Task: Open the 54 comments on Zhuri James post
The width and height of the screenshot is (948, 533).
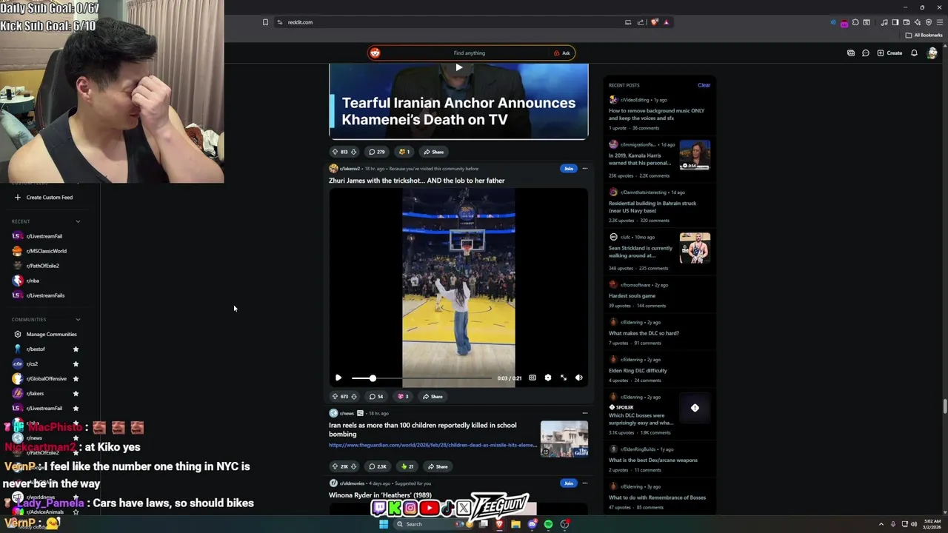Action: click(376, 396)
